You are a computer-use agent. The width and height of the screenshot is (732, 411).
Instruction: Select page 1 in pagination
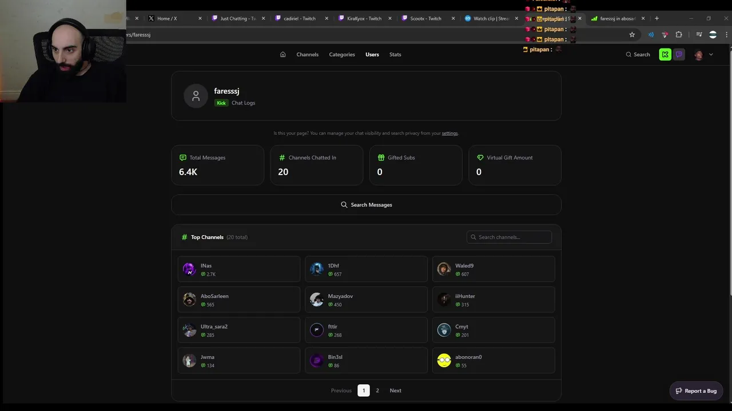click(363, 390)
